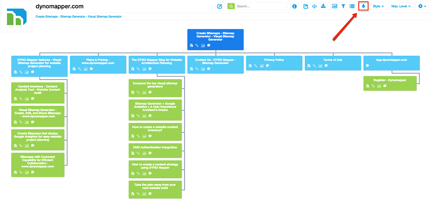Click comment icon on Privacy Policy node

(267, 66)
